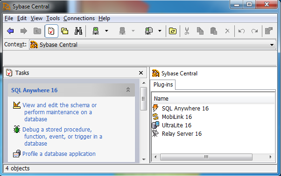Click the UltraLite device icon
This screenshot has height=176, width=281.
155,125
